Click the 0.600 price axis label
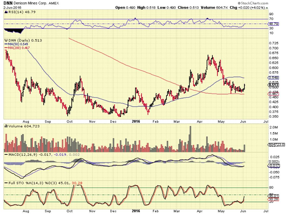This screenshot has width=286, height=215. [x=274, y=68]
